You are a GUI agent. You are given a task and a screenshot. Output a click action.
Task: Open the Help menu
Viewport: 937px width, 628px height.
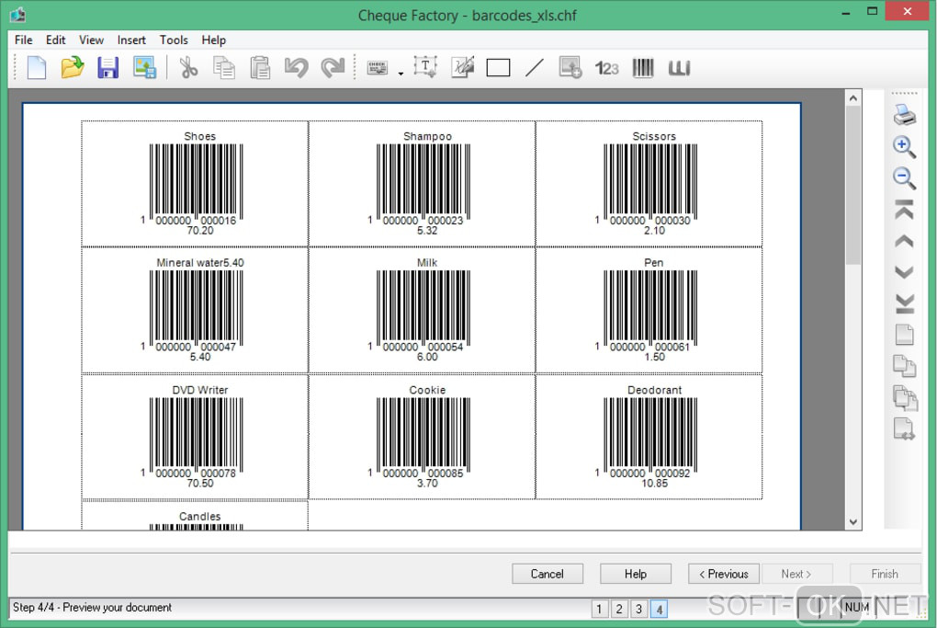coord(213,40)
